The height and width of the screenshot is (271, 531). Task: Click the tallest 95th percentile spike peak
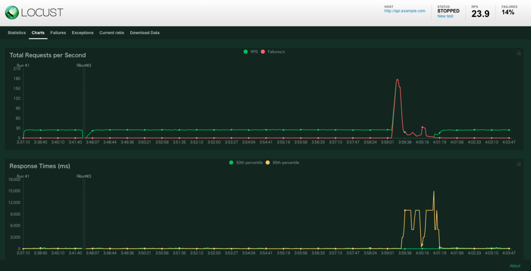click(x=434, y=191)
